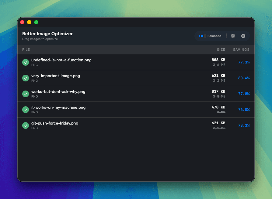This screenshot has width=272, height=199.
Task: Click the PNG label under it-works-on-my-machine.png
Action: pyautogui.click(x=34, y=112)
